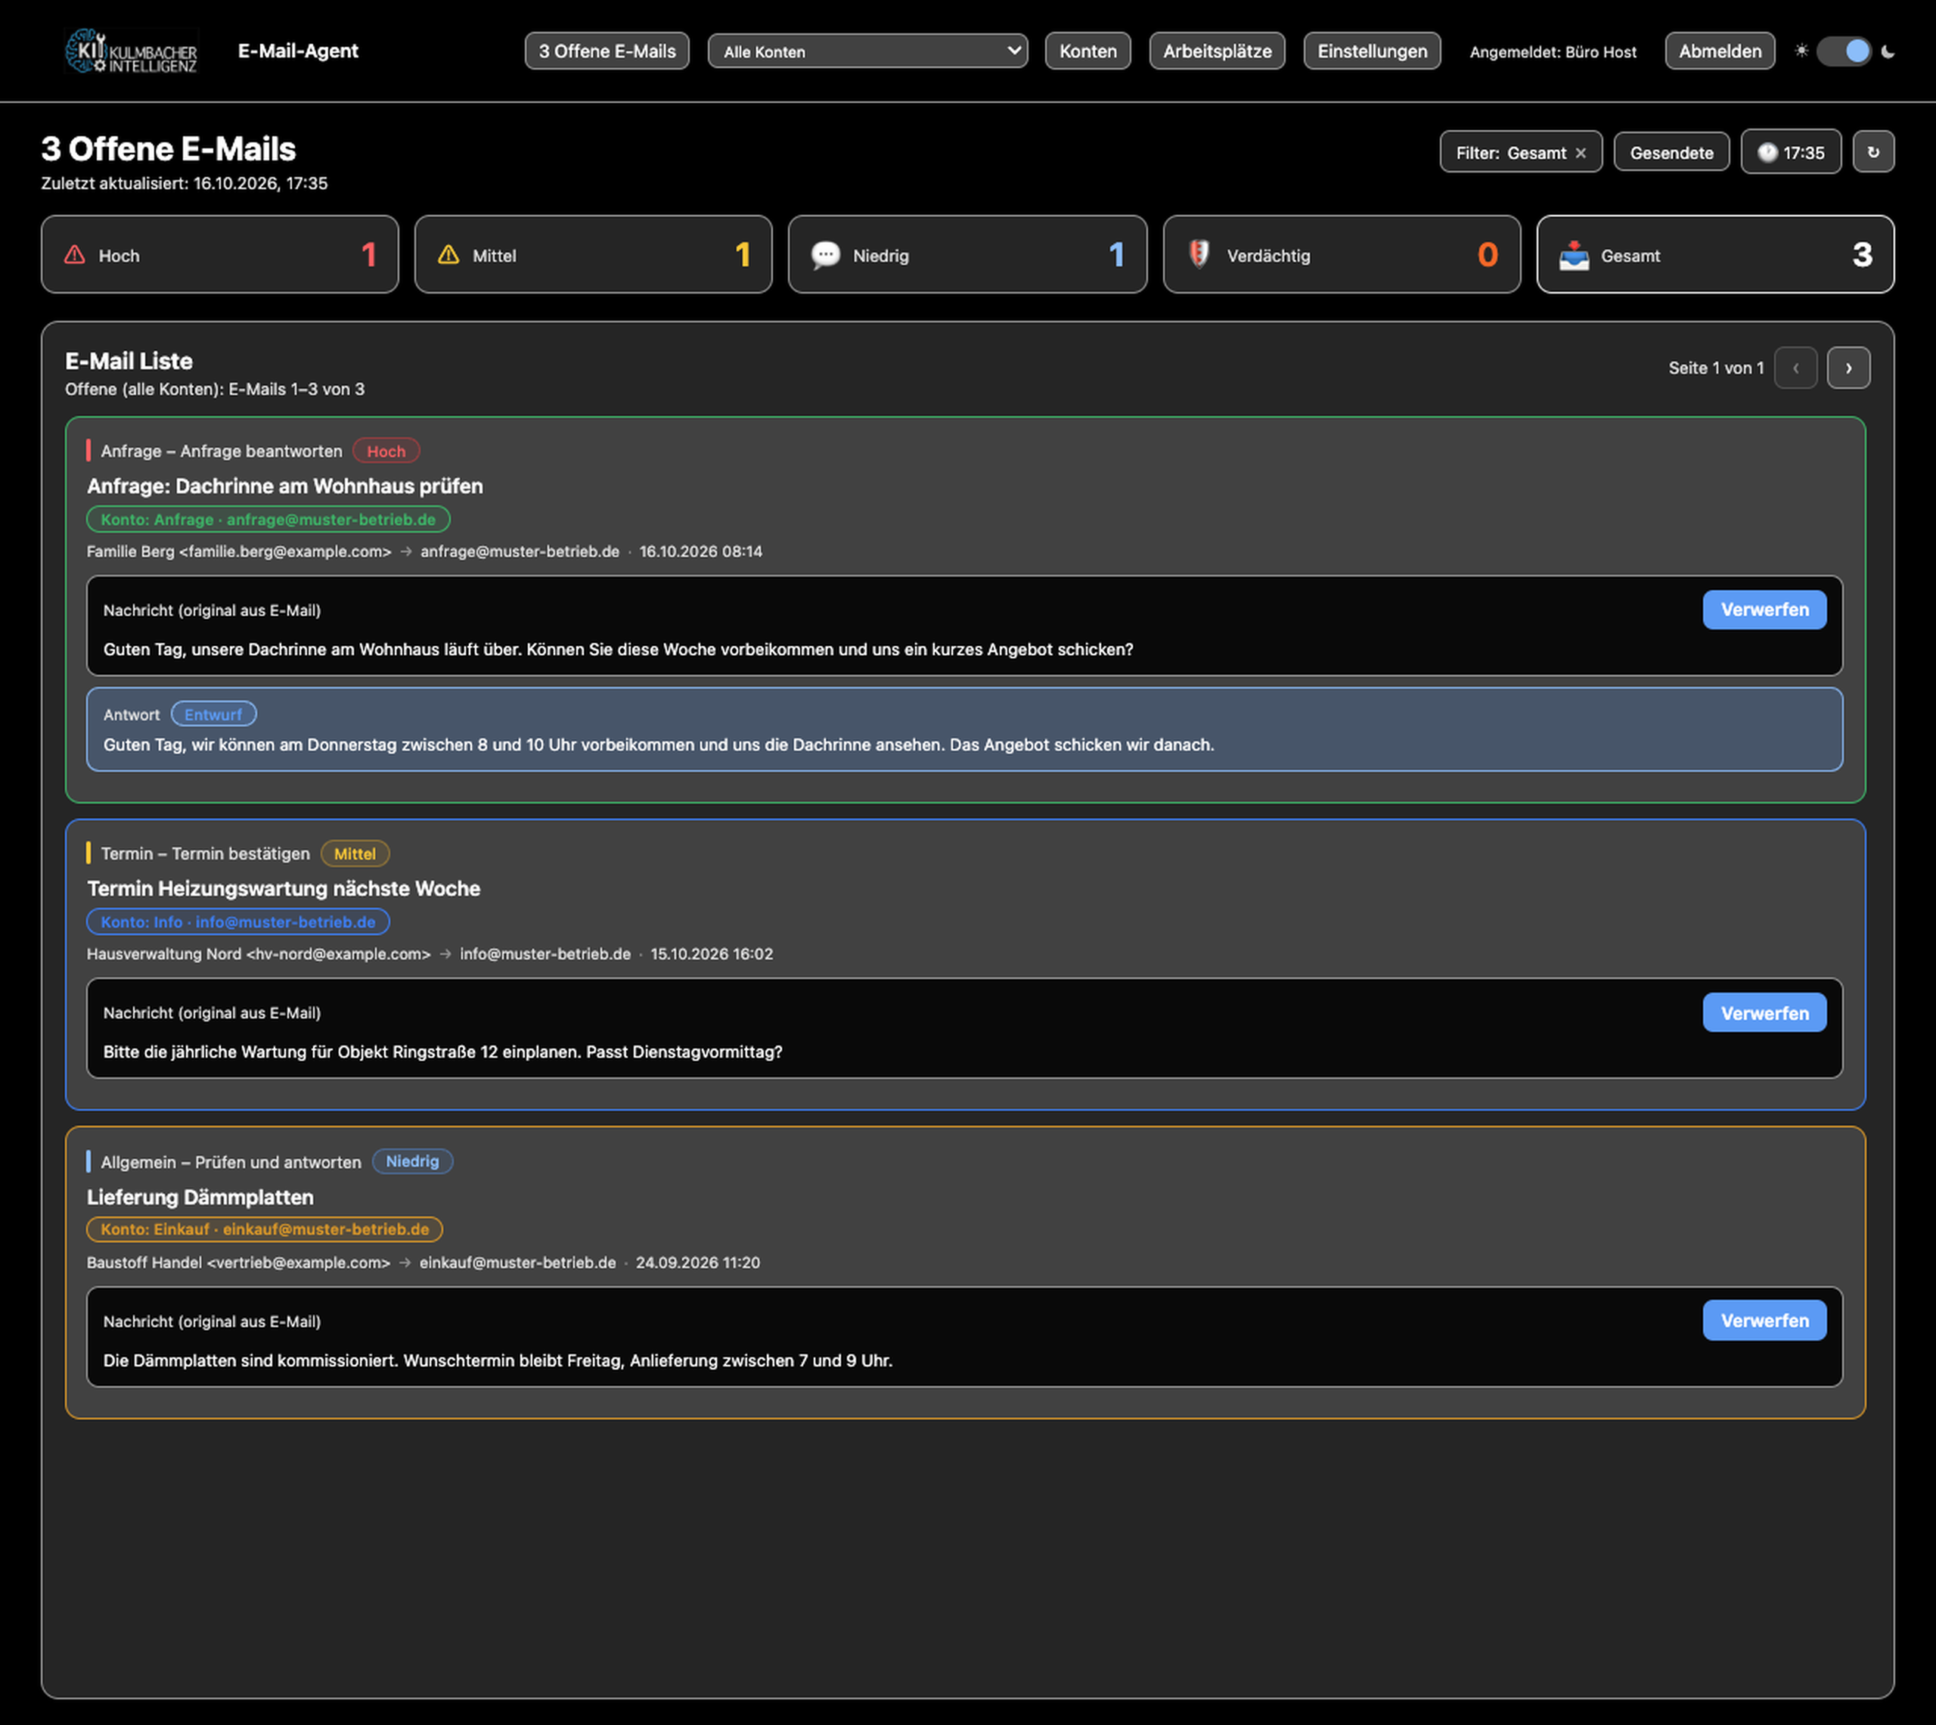Click subject 'Termin Heizungswartung nächste Woche'
The height and width of the screenshot is (1725, 1936).
pyautogui.click(x=283, y=889)
